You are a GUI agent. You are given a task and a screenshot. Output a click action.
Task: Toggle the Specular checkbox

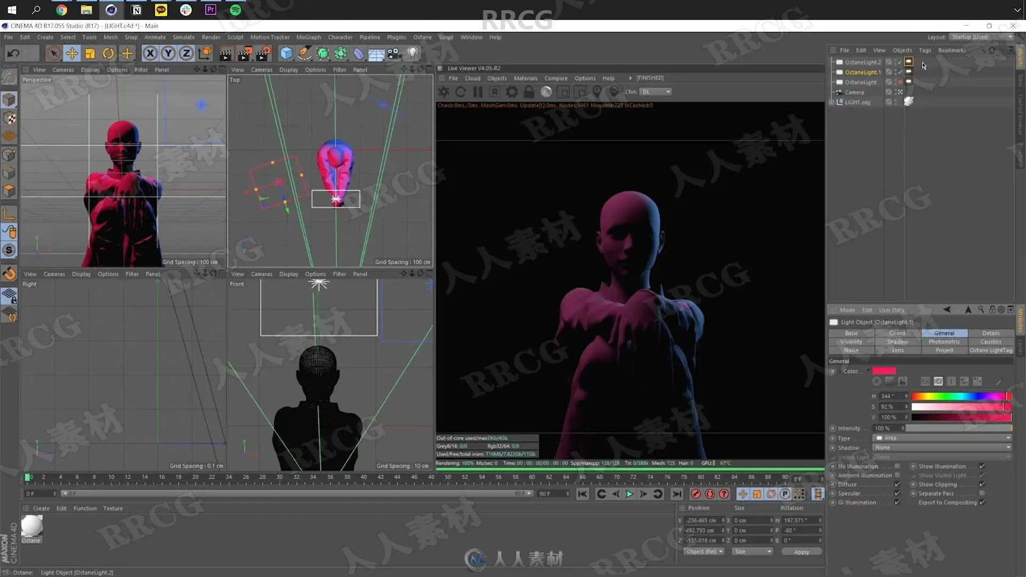897,494
